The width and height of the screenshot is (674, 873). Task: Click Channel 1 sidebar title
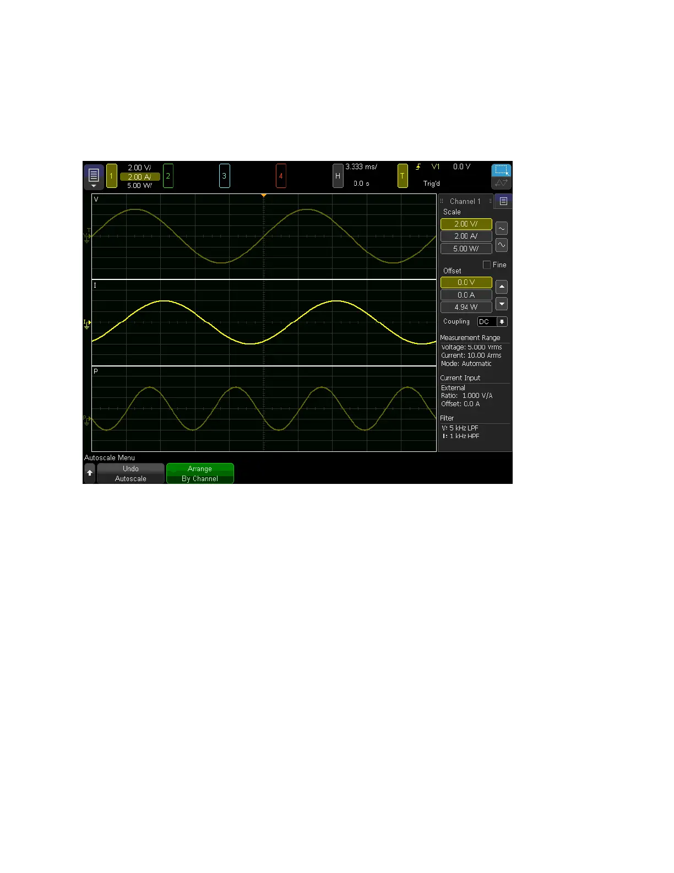click(x=465, y=202)
